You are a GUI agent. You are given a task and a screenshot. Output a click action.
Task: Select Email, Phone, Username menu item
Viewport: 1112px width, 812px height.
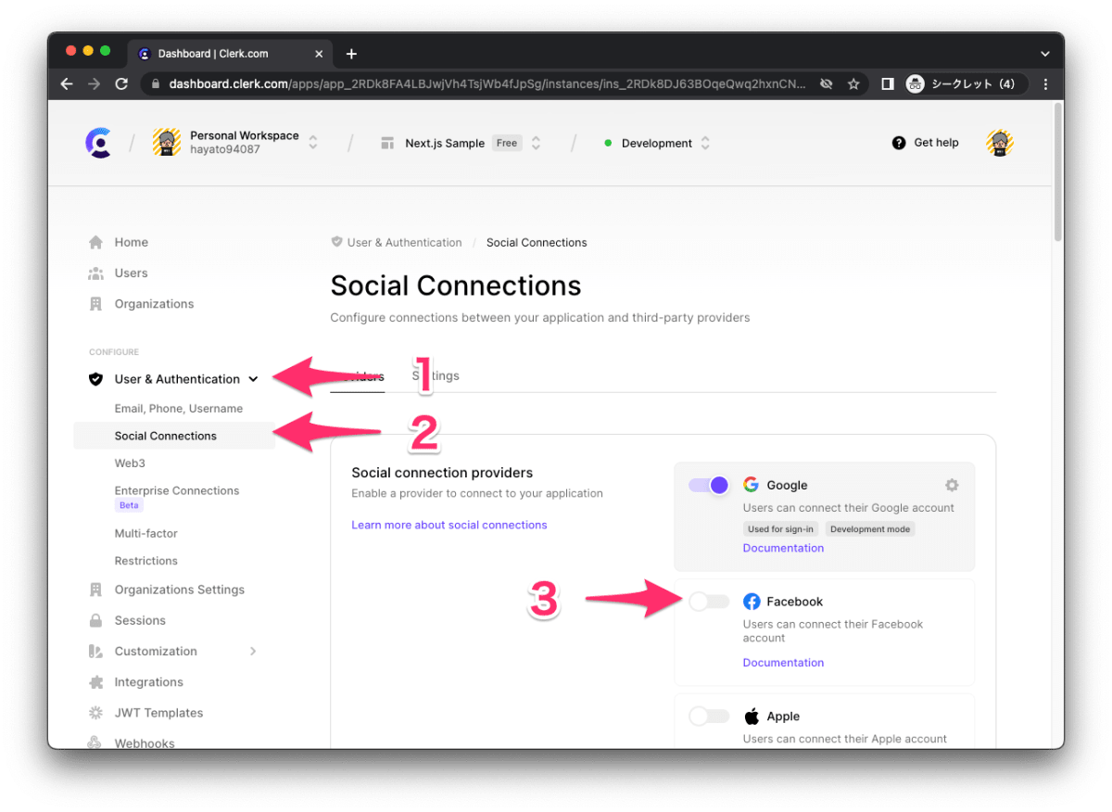tap(179, 408)
